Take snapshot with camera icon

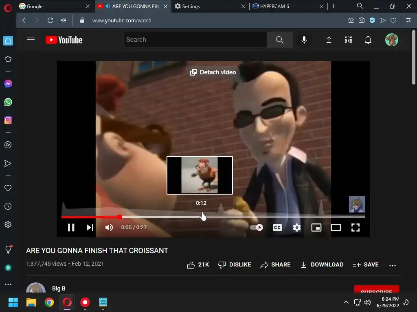click(x=362, y=20)
